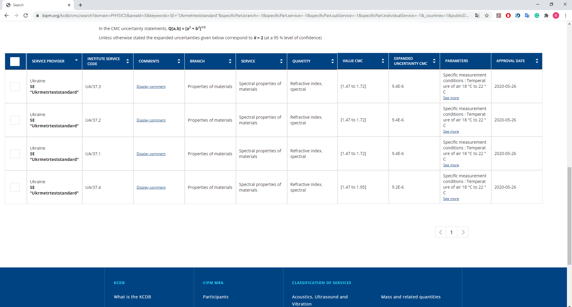Open Display comment for UA/37.2
The image size is (572, 307).
click(151, 120)
